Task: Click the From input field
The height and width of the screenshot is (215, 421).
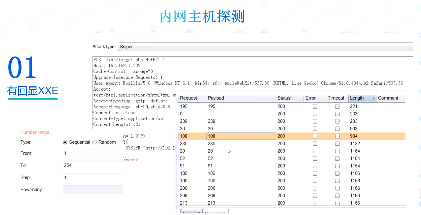Action: pyautogui.click(x=93, y=153)
